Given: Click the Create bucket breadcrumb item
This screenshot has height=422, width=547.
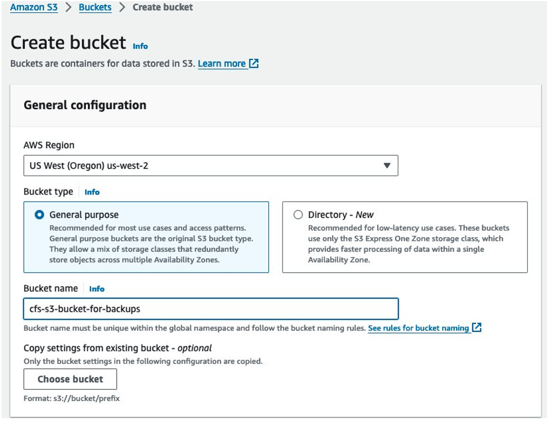Looking at the screenshot, I should [163, 8].
